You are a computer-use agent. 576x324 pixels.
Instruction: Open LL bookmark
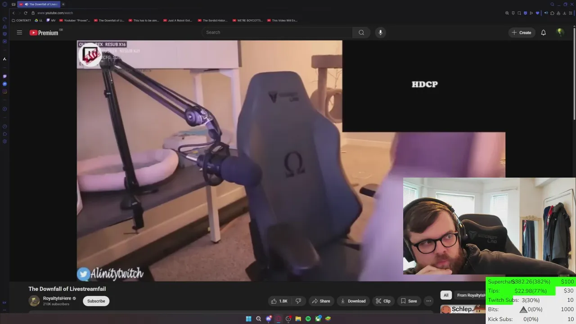tap(39, 20)
